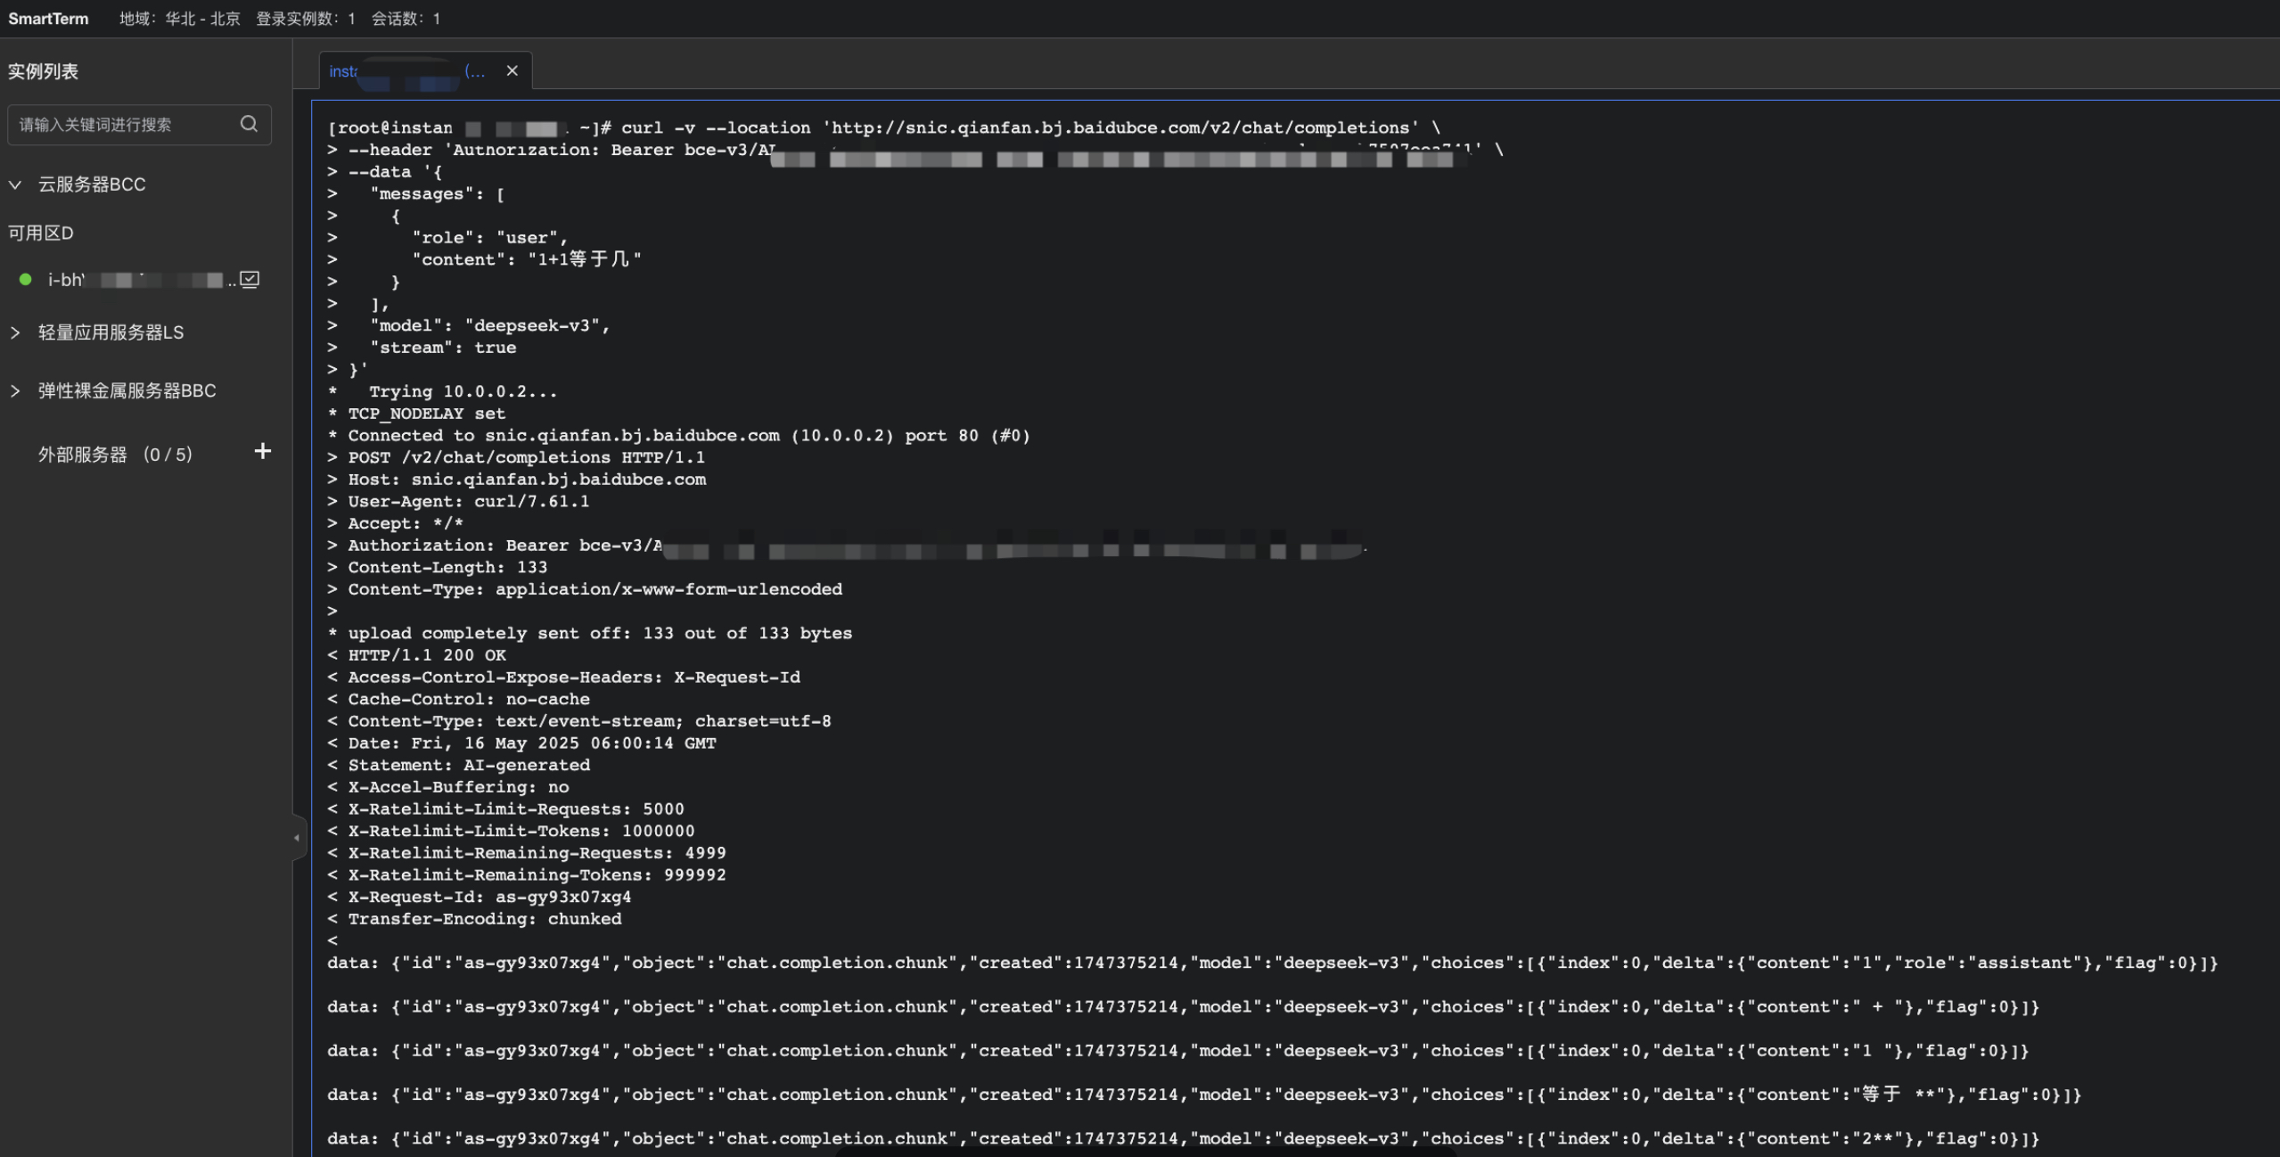Viewport: 2280px width, 1157px height.
Task: Click the Trying 10.0.0.2... line
Action: pyautogui.click(x=442, y=392)
